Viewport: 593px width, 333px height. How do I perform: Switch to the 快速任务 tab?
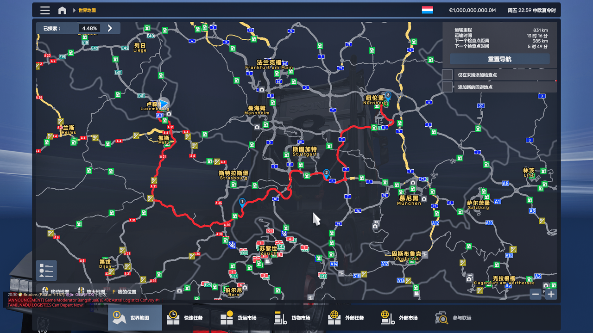189,318
